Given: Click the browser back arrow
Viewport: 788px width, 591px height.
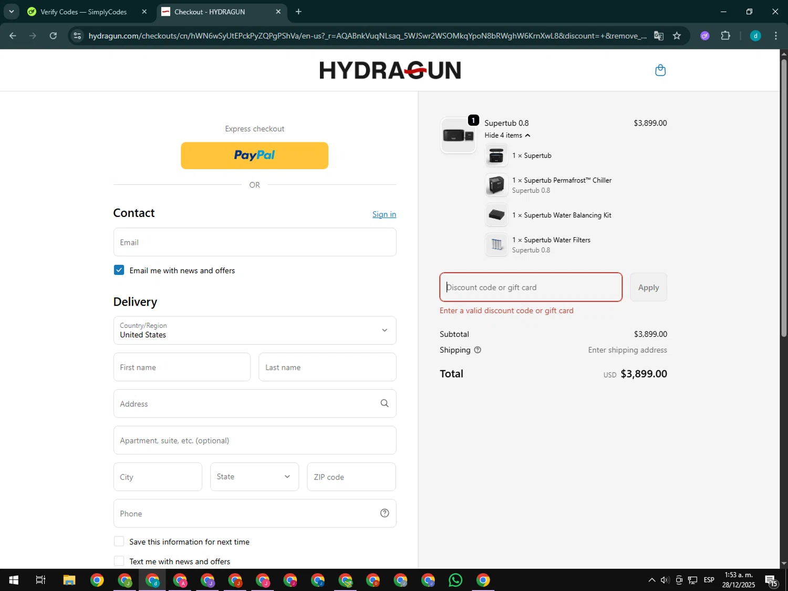Looking at the screenshot, I should point(13,36).
